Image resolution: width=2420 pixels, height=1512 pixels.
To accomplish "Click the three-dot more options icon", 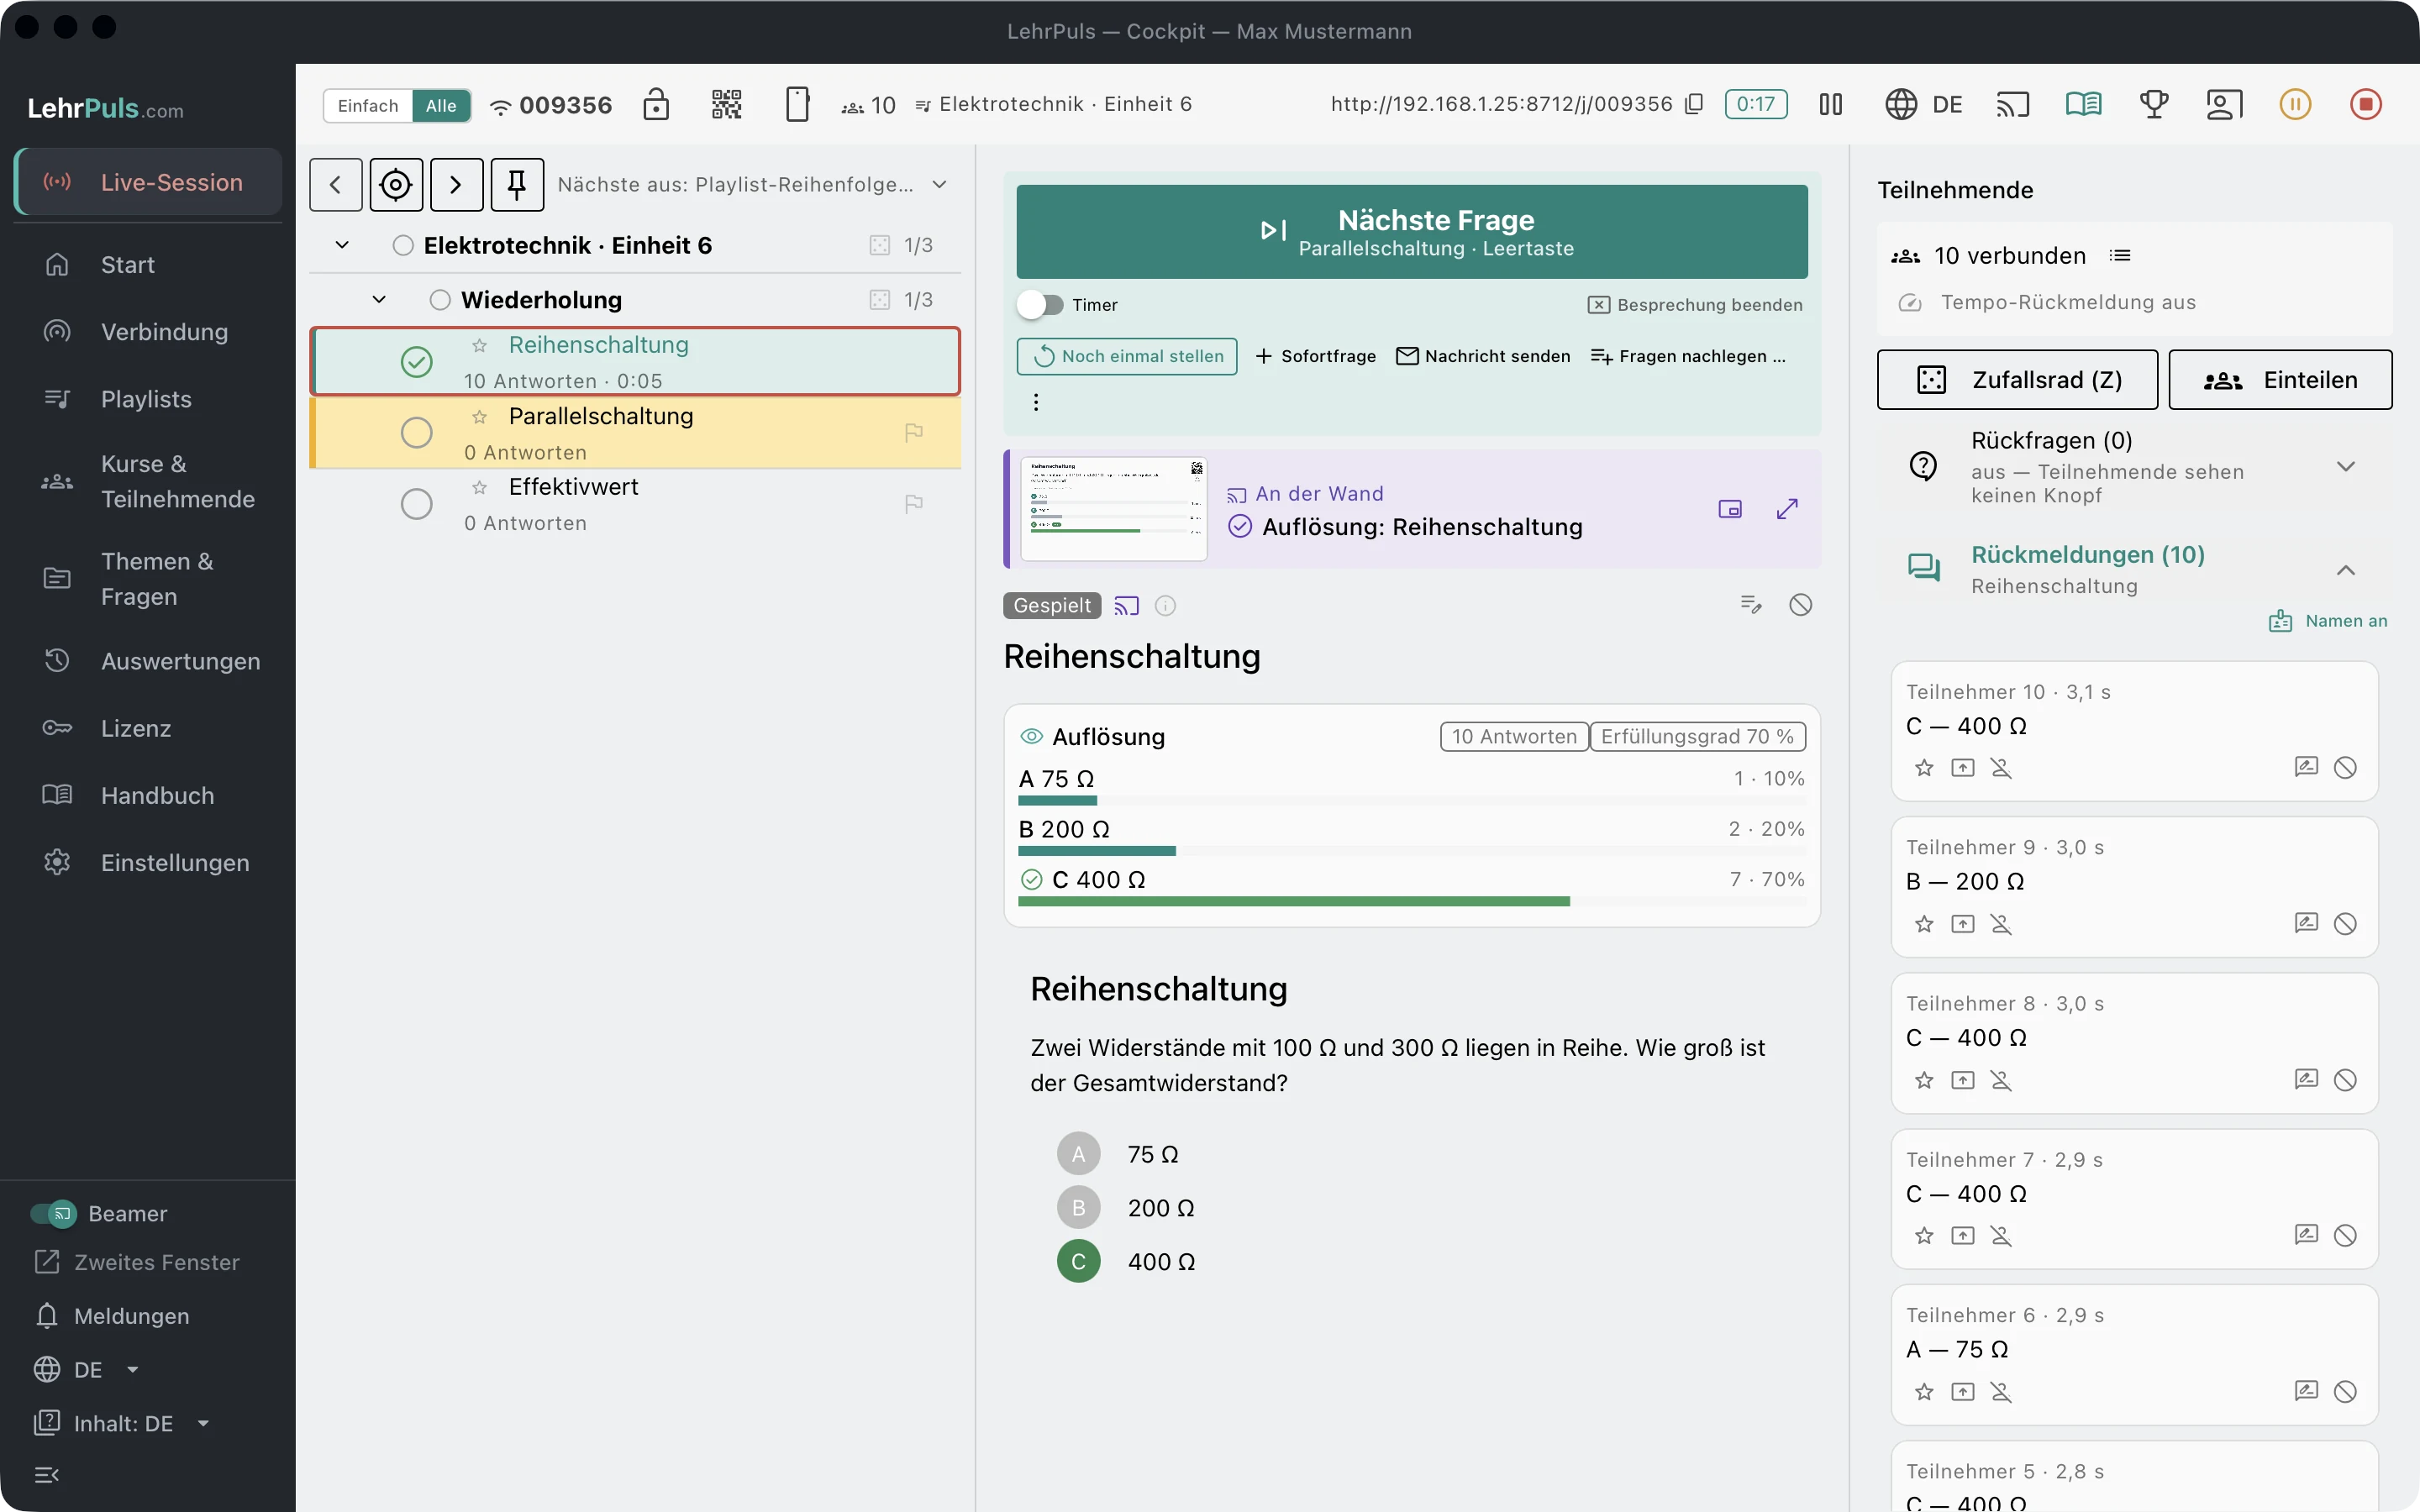I will 1036,402.
